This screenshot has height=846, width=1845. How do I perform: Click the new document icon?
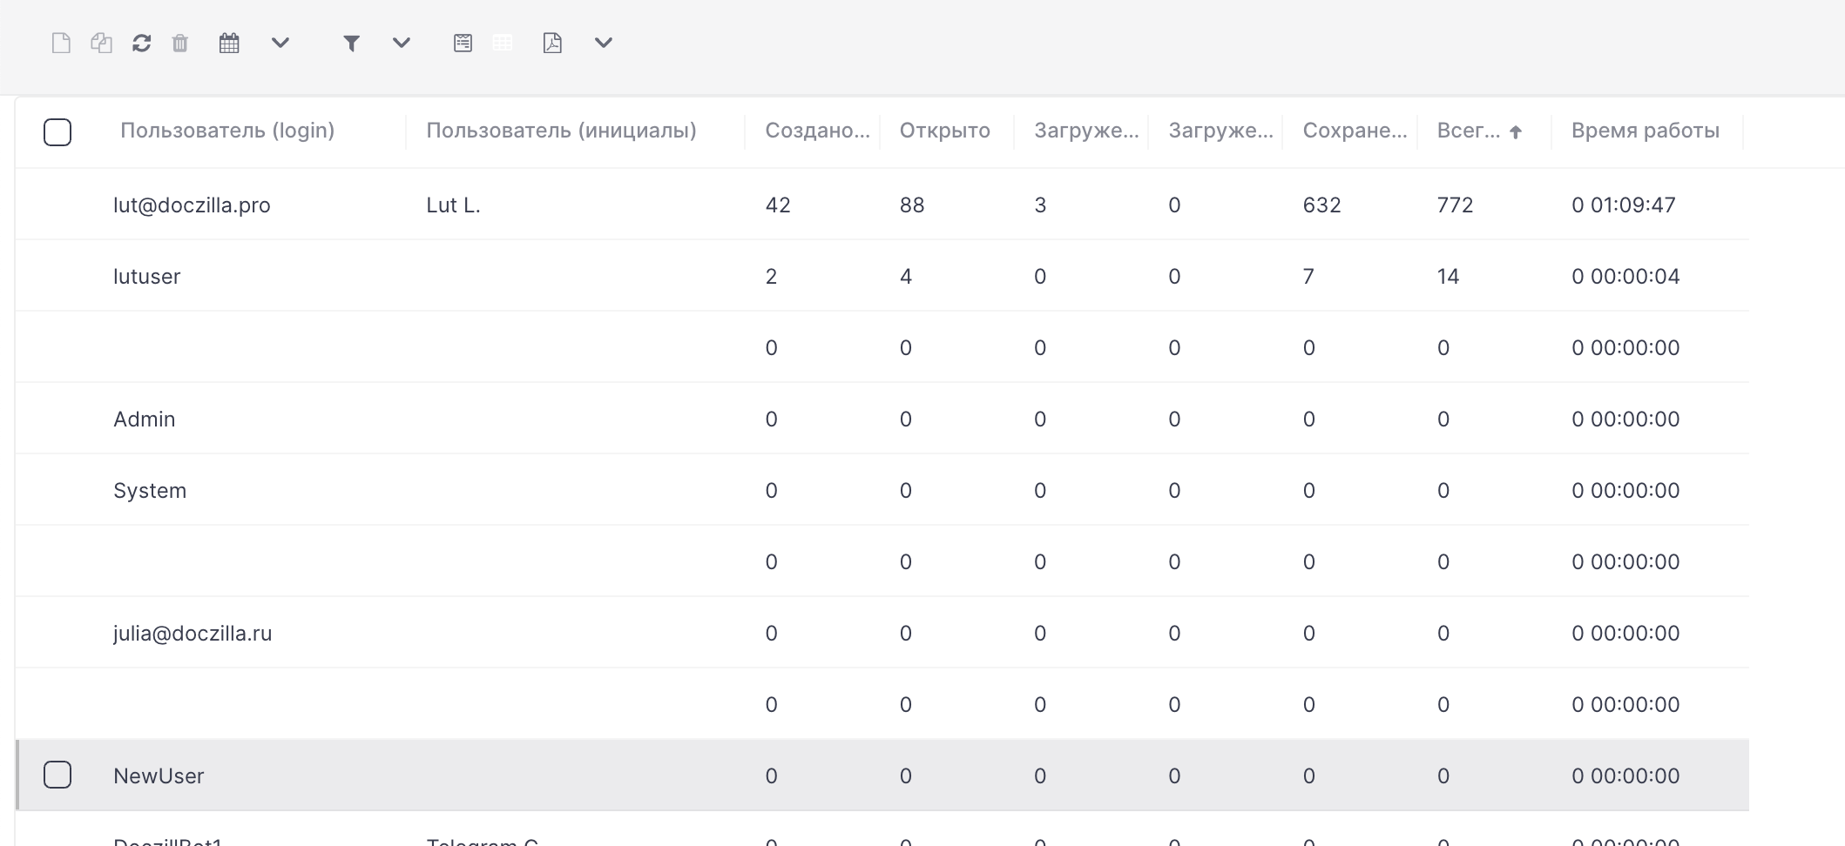click(61, 43)
